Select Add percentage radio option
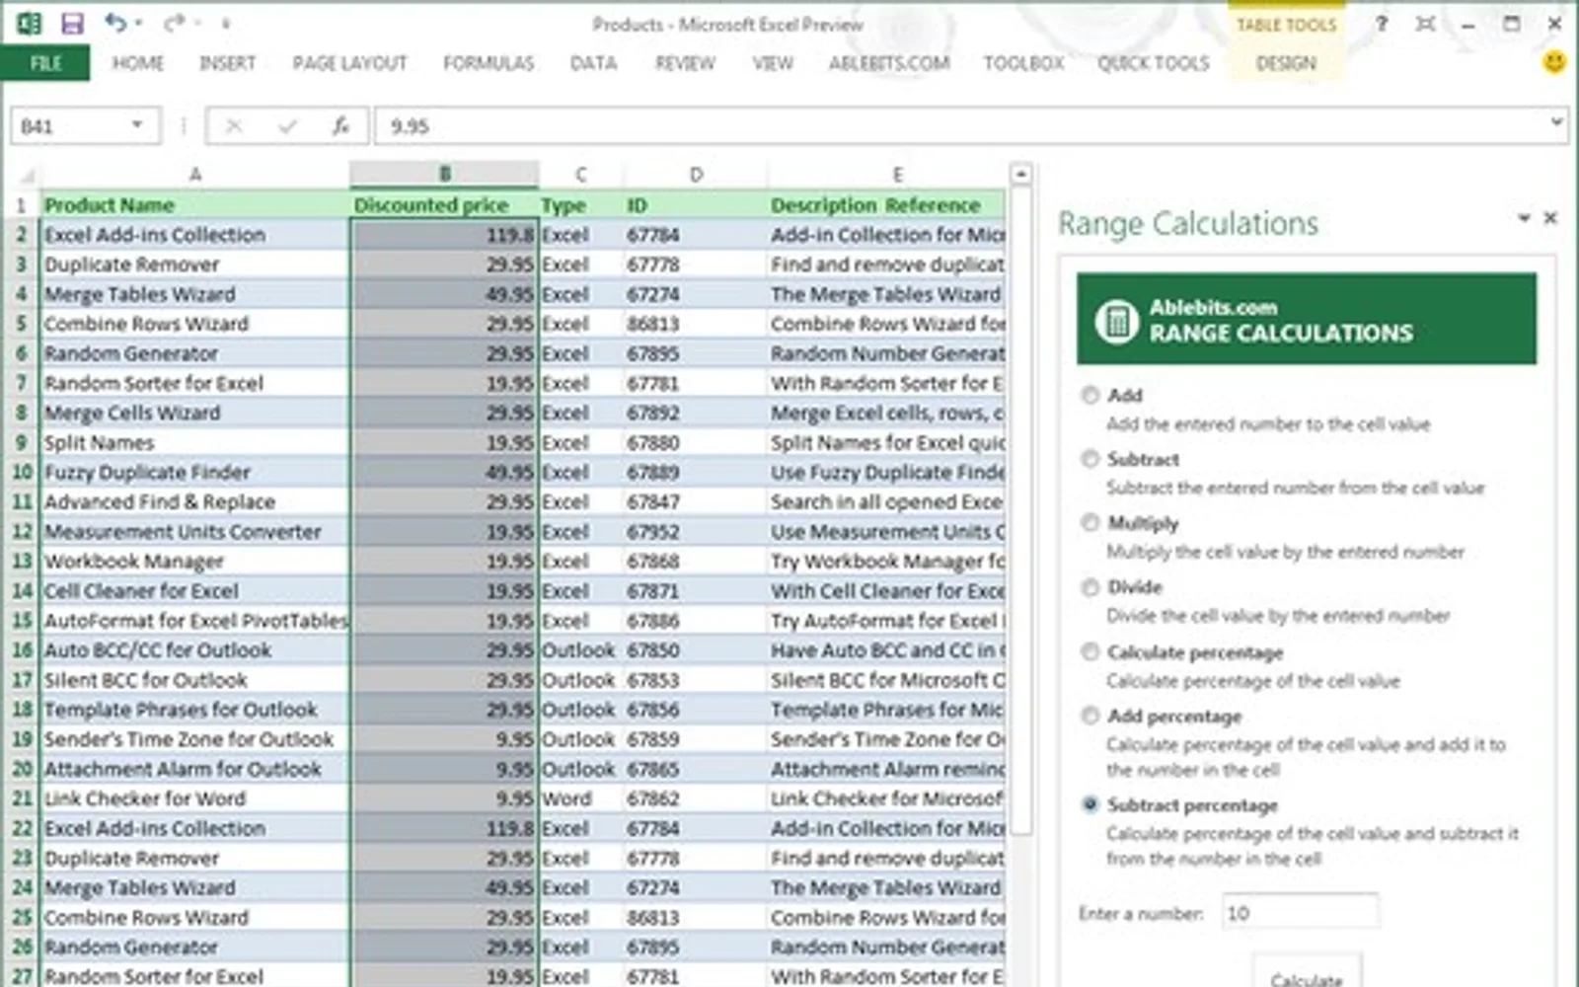Viewport: 1579px width, 987px height. coord(1090,716)
